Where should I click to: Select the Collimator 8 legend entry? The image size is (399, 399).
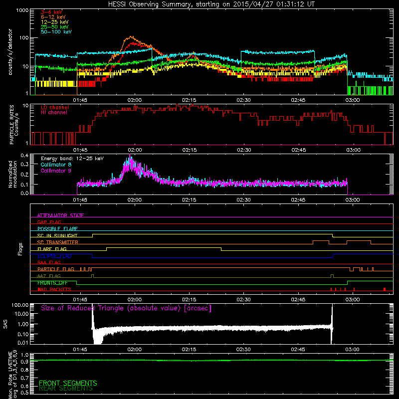pos(56,165)
